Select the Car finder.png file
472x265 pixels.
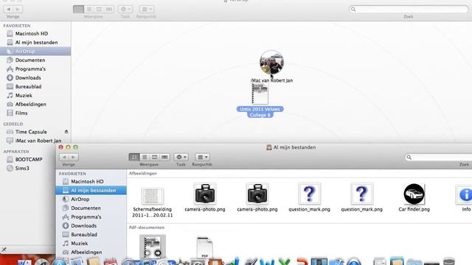(x=414, y=194)
